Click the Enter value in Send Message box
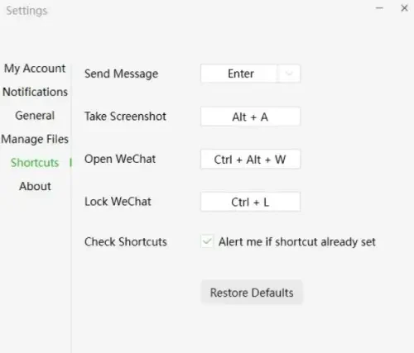Viewport: 414px width, 353px height. coord(241,74)
